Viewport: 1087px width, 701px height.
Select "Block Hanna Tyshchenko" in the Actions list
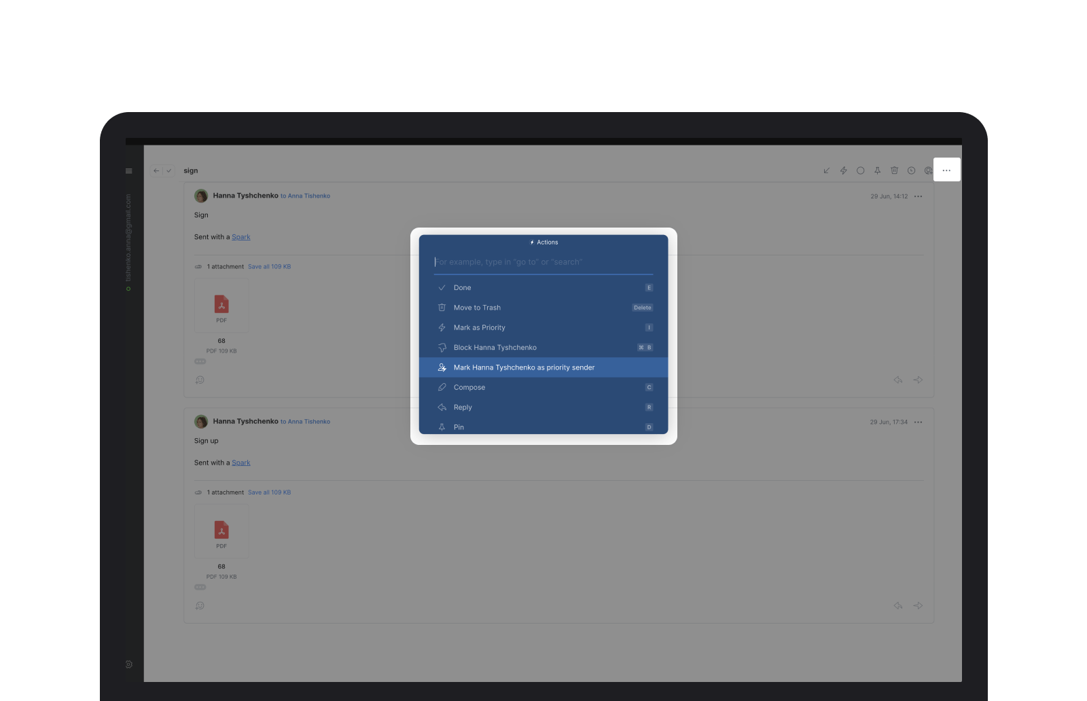click(x=495, y=348)
